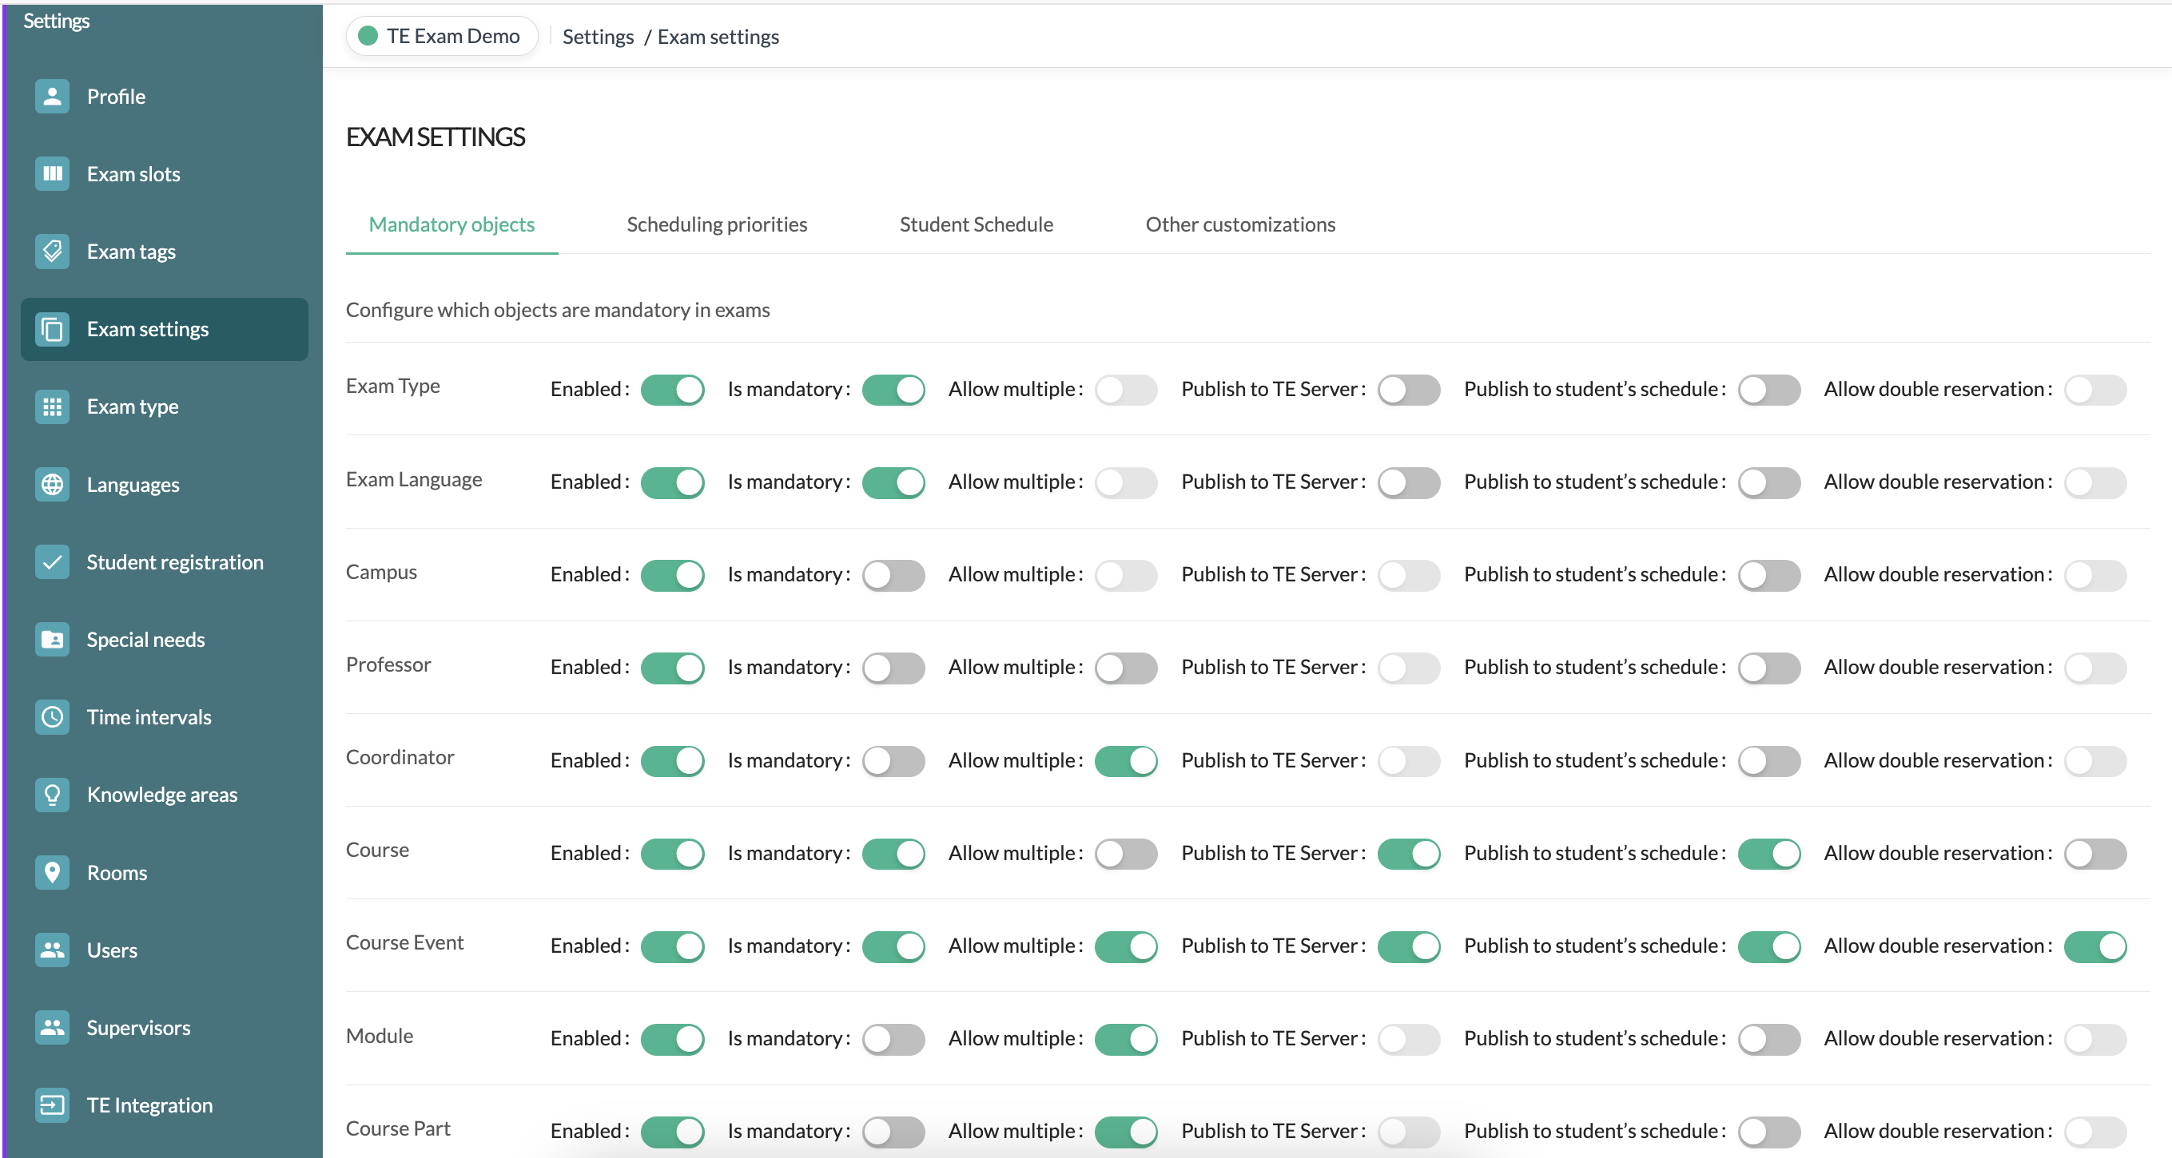
Task: Turn on Is mandatory for Professor
Action: tap(893, 668)
